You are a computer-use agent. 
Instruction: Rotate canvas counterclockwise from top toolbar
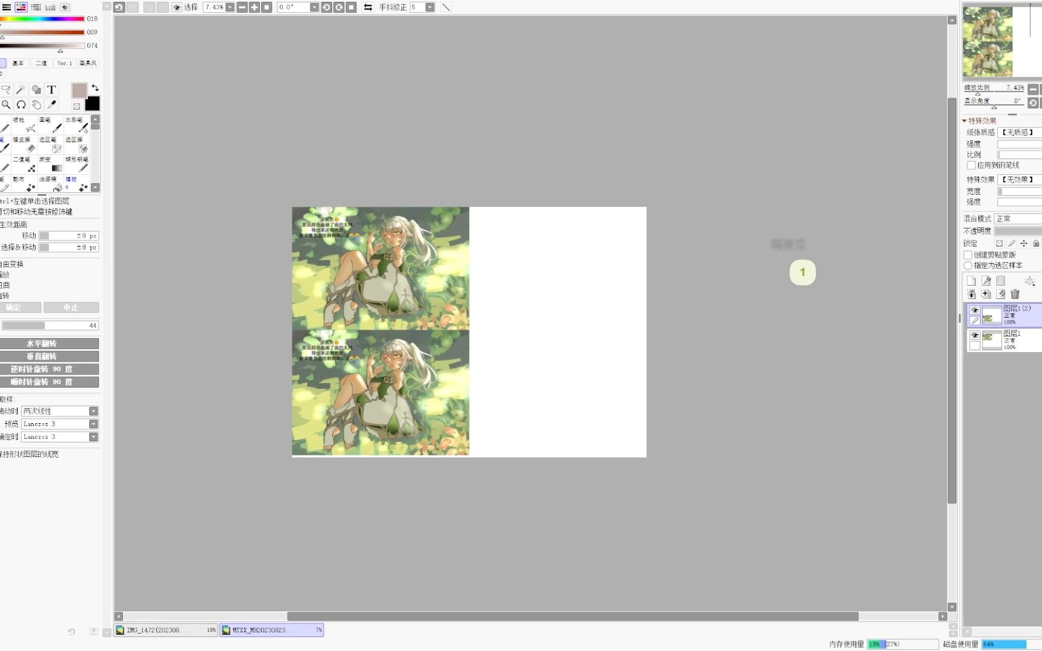click(326, 7)
